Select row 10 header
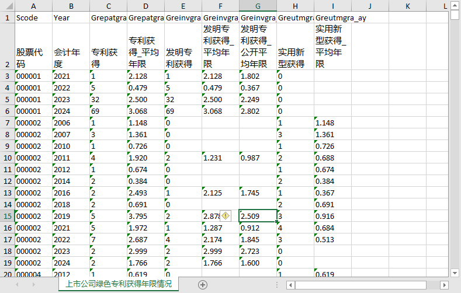Viewport: 461px width, 293px height. tap(8, 158)
